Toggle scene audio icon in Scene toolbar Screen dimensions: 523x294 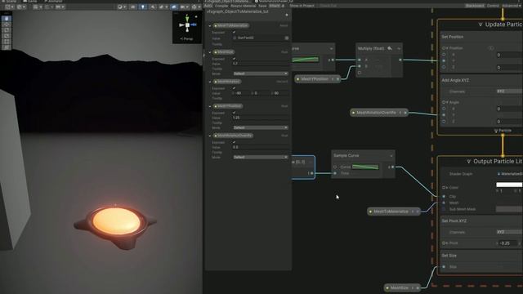coord(153,7)
